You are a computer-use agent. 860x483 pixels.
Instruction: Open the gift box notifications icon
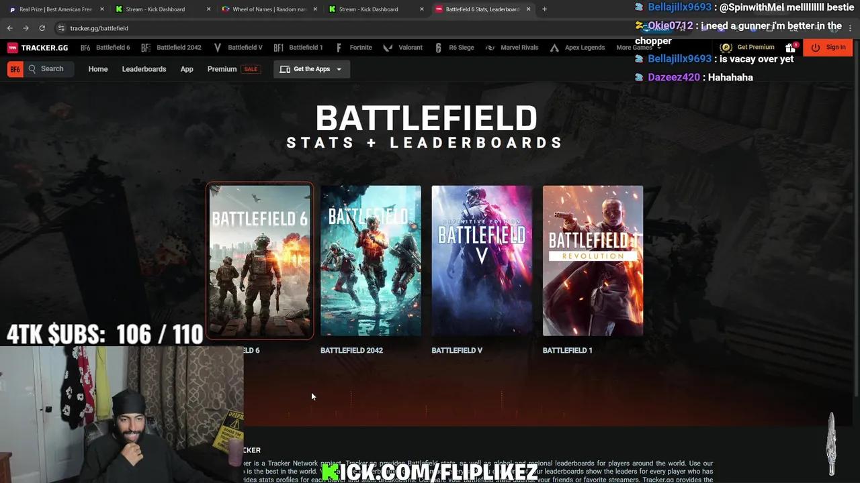point(791,48)
